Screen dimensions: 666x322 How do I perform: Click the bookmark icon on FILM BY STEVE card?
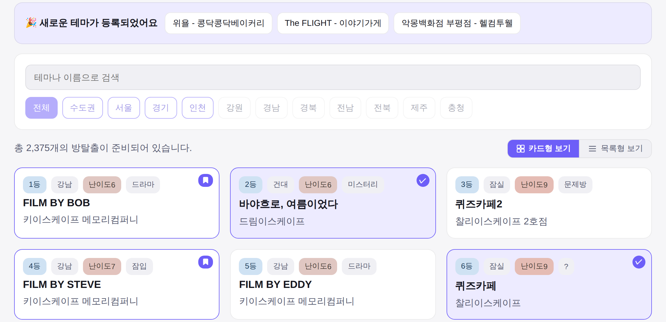206,262
